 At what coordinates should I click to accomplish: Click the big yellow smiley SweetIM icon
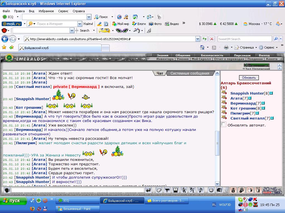pos(104,31)
